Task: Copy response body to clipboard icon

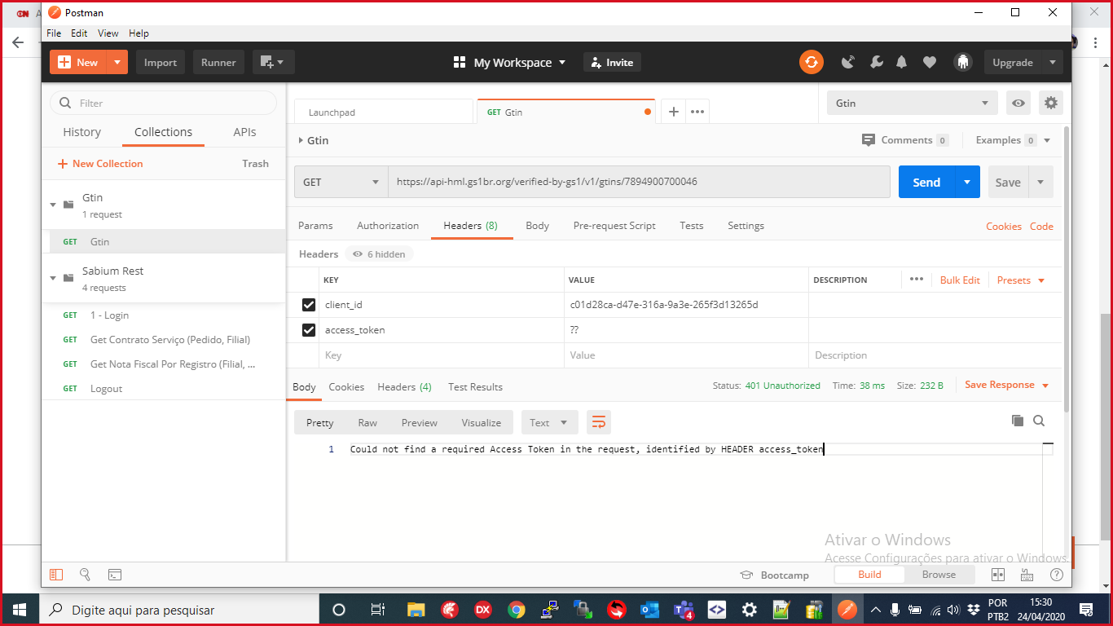Action: point(1017,421)
